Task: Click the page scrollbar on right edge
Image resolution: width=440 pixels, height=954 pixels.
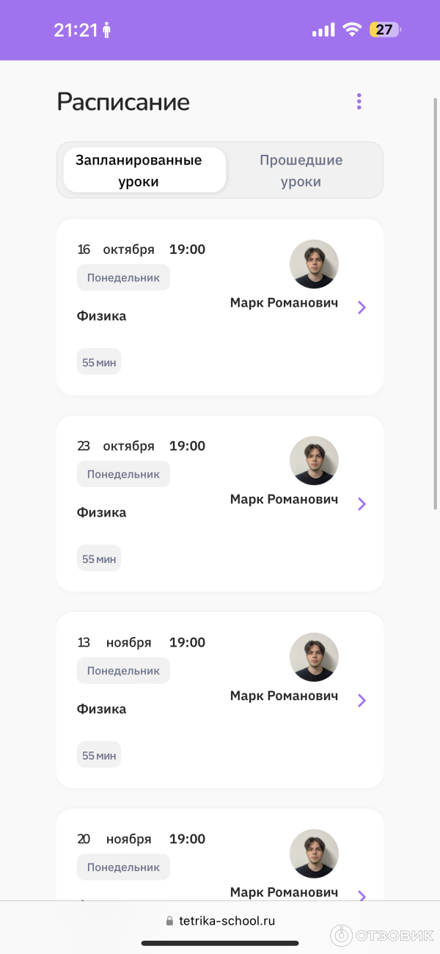Action: tap(436, 294)
